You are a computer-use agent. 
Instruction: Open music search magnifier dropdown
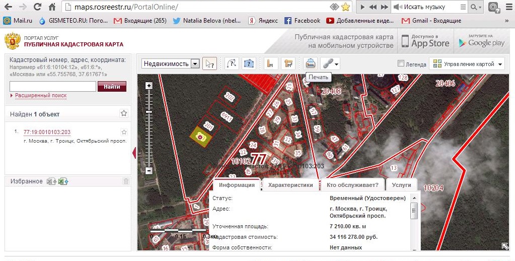coord(476,7)
